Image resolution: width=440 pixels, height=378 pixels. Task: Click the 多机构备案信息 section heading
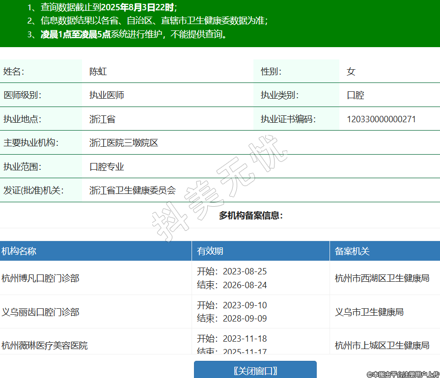tap(251, 216)
